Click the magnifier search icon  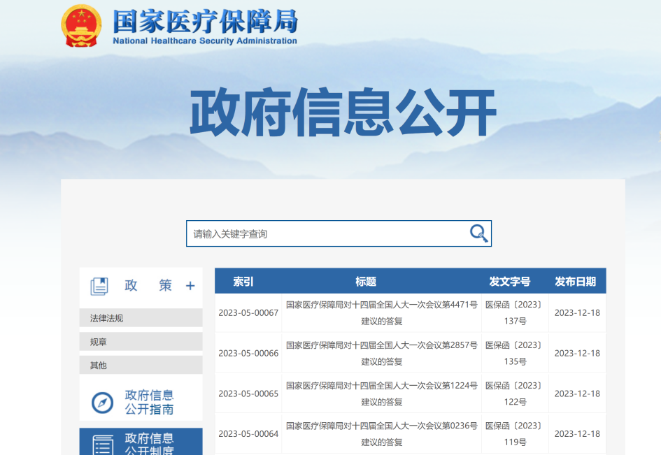click(479, 233)
